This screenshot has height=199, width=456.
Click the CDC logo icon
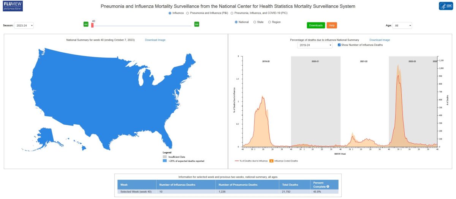[x=446, y=6]
